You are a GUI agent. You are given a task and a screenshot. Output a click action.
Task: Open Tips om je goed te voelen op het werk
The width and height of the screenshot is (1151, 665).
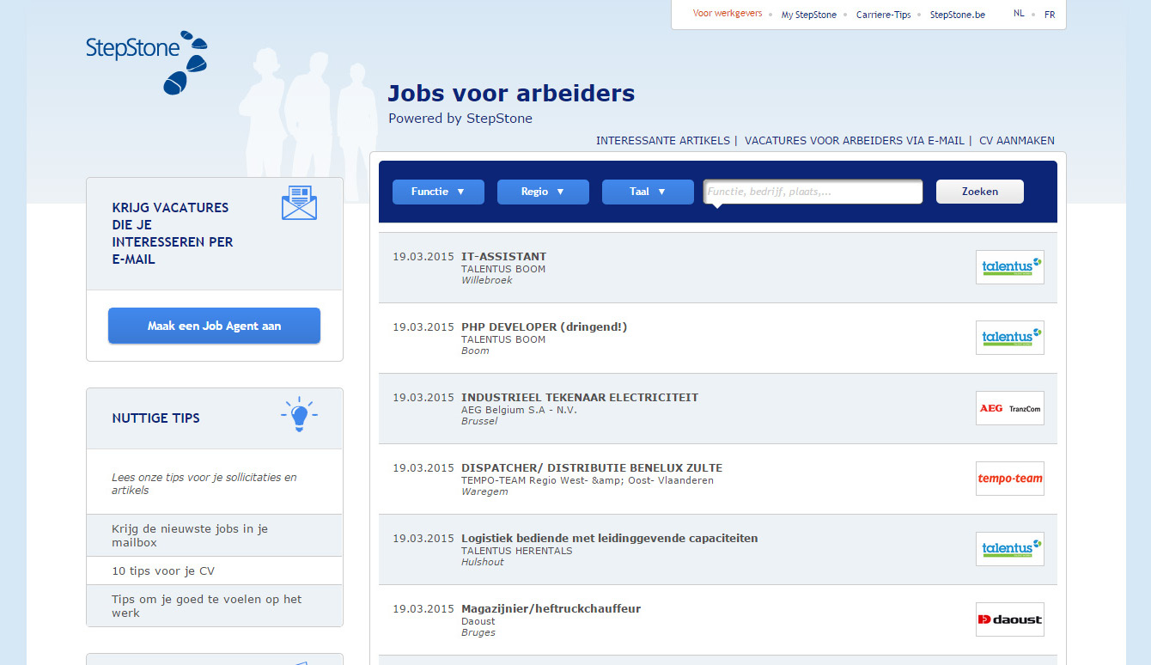[215, 606]
